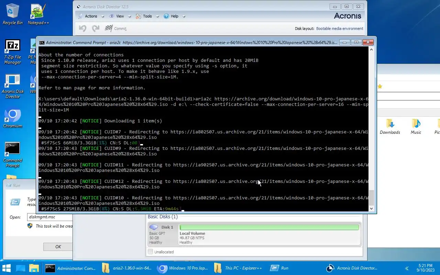Click the shield icon beside task message
This screenshot has height=275, width=440.
point(30,226)
